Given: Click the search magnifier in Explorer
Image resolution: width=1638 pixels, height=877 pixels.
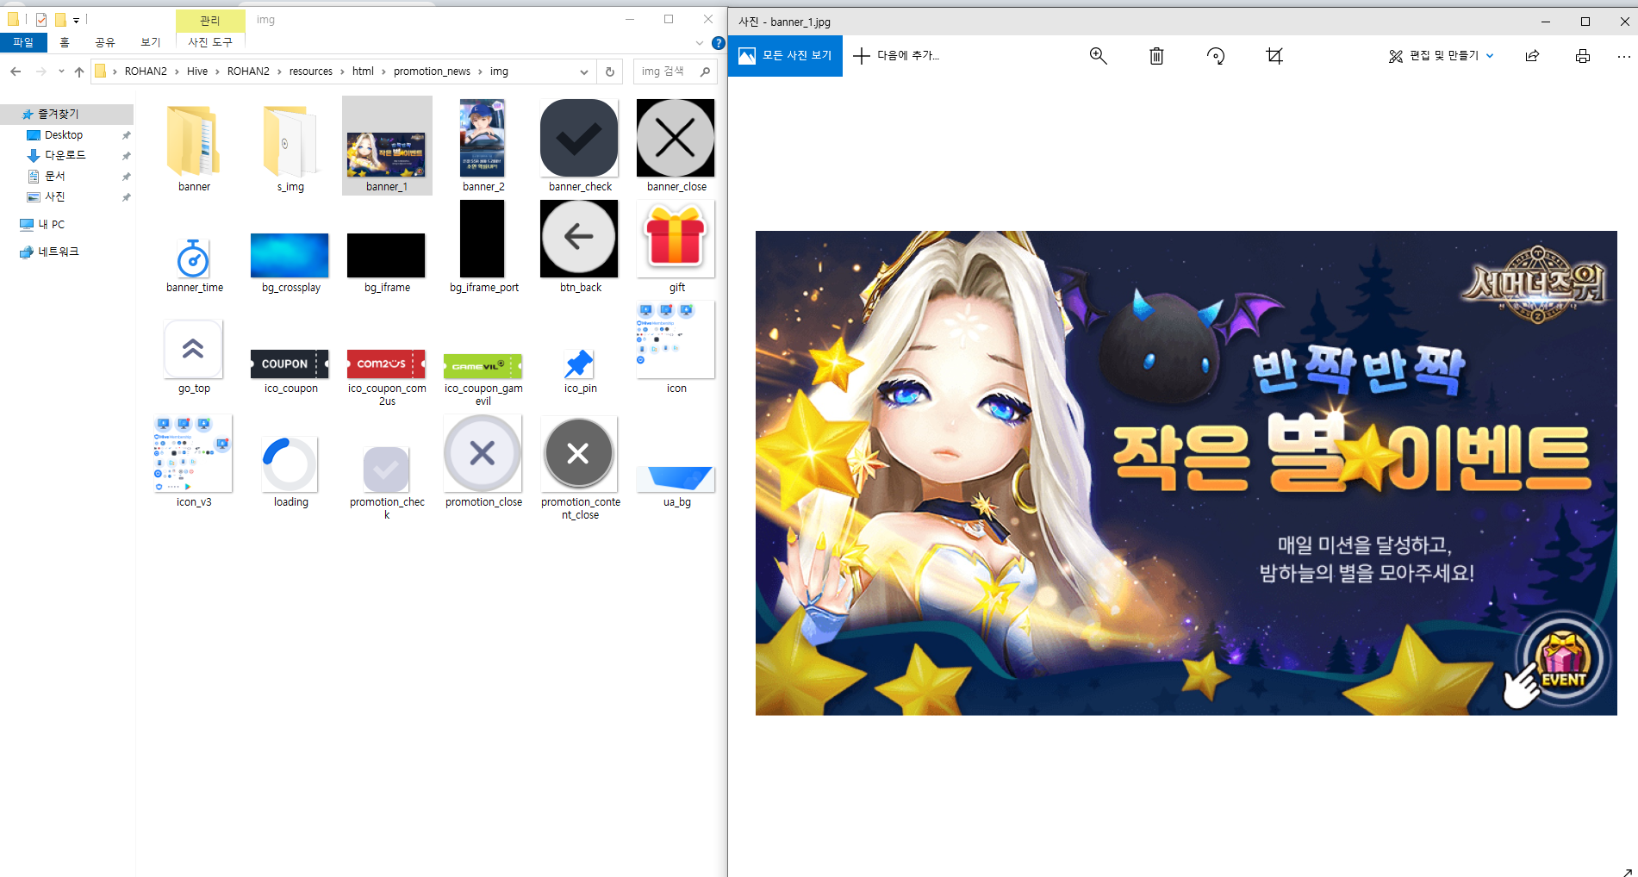Looking at the screenshot, I should point(706,72).
